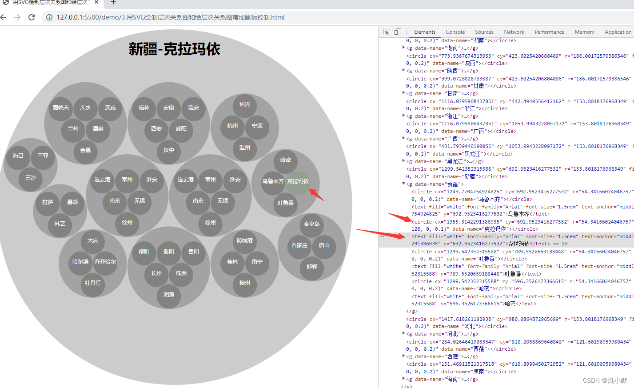
Task: Close the SVG demo browser tab
Action: point(96,2)
